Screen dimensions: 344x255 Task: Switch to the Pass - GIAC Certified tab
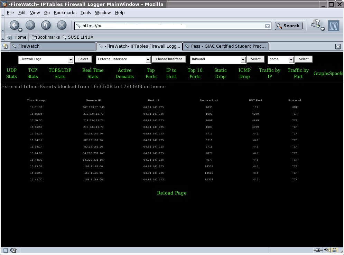point(226,46)
